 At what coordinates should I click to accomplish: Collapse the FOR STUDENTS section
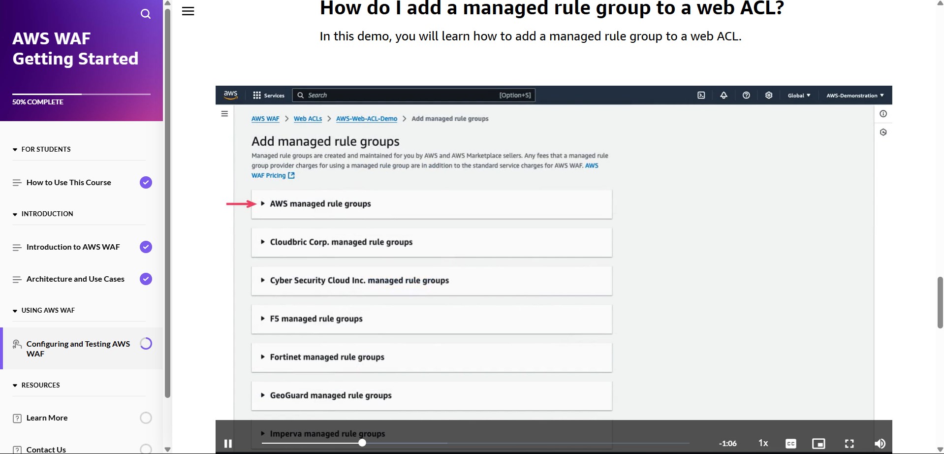(x=46, y=149)
